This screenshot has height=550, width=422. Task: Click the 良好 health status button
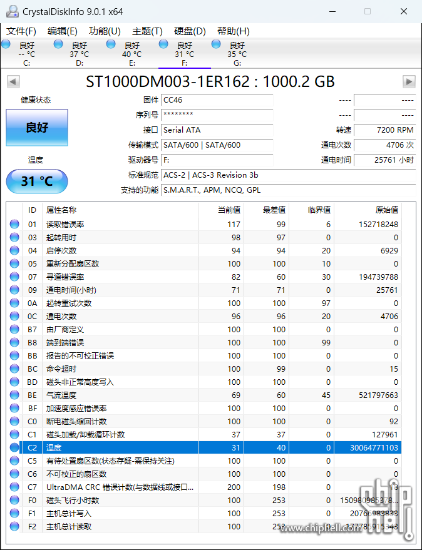[x=37, y=127]
